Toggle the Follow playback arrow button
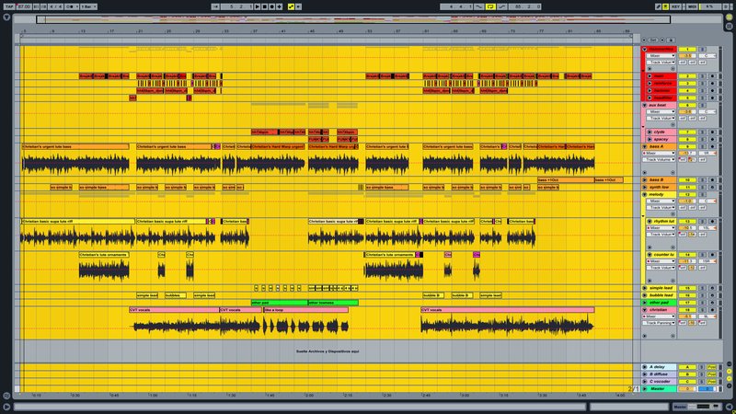The image size is (736, 414). 215,6
